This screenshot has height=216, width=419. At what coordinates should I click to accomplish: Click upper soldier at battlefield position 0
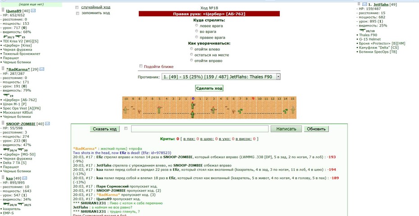[193, 106]
